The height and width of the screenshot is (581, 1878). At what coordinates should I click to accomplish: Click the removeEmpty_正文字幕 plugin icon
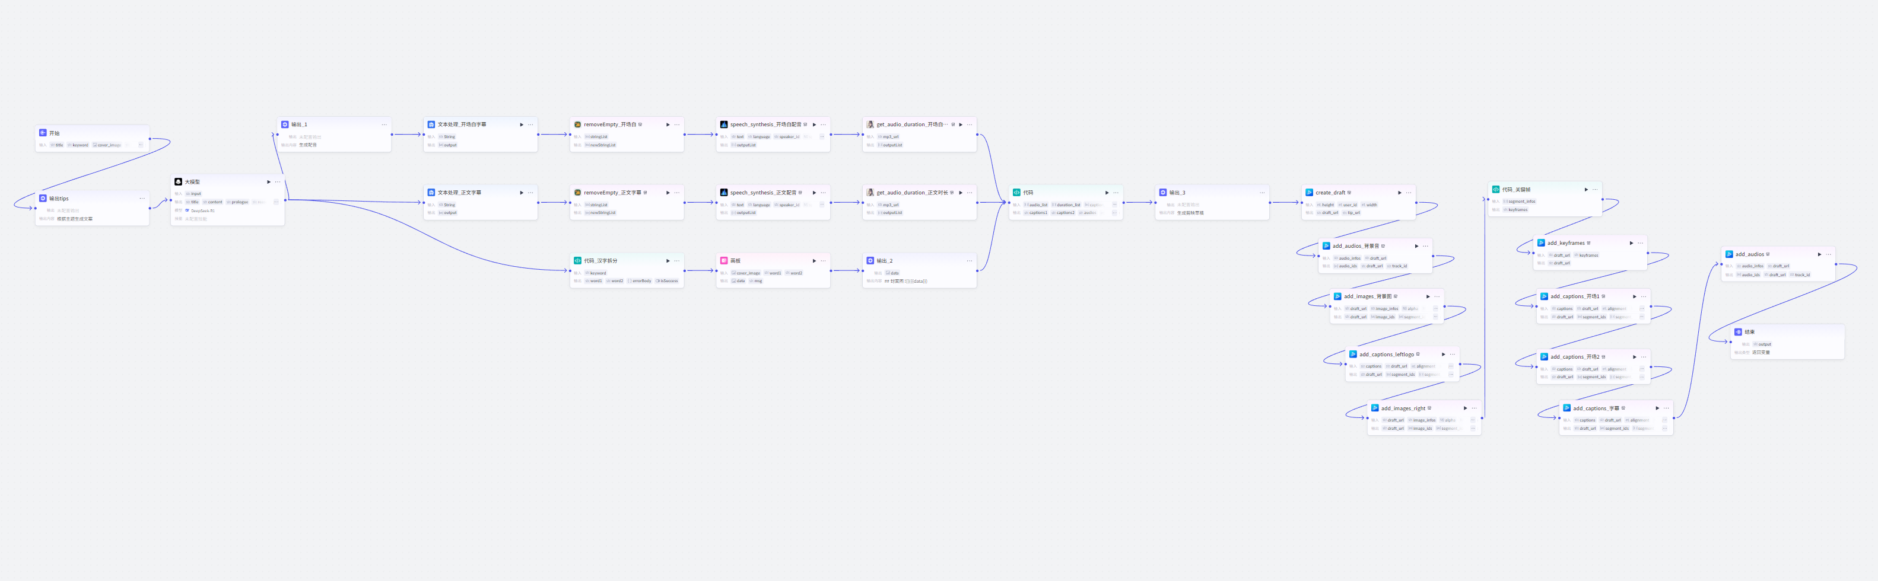[577, 192]
